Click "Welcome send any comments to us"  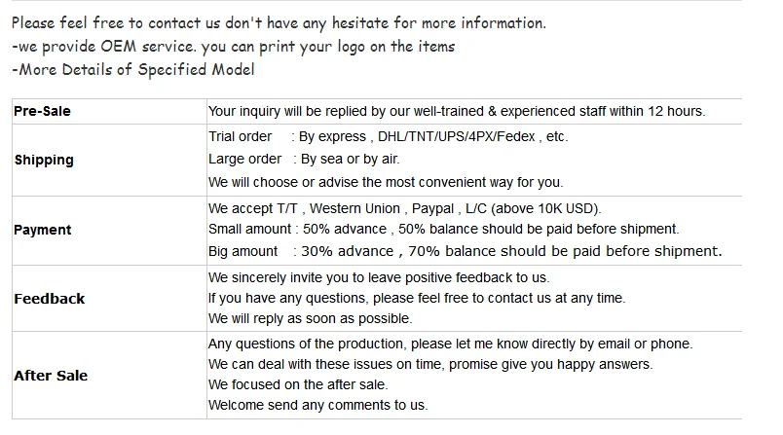point(318,406)
